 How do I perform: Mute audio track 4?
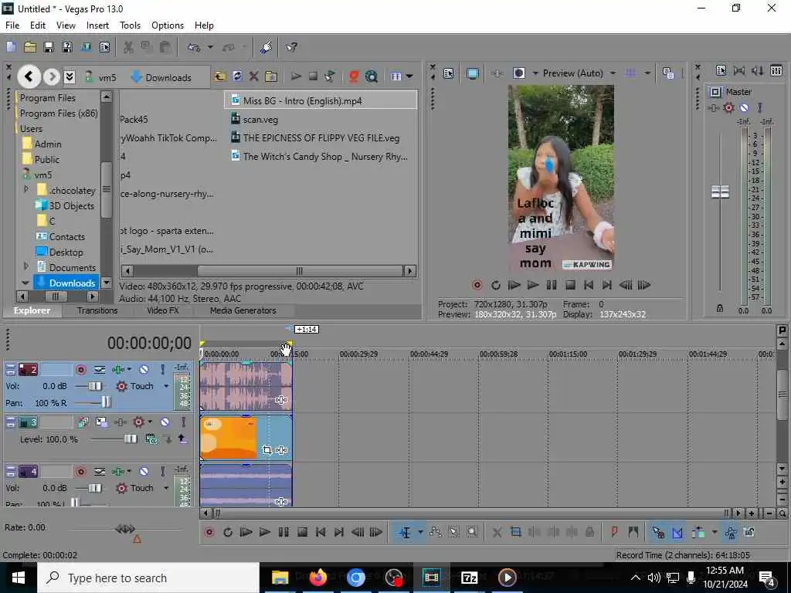(144, 472)
